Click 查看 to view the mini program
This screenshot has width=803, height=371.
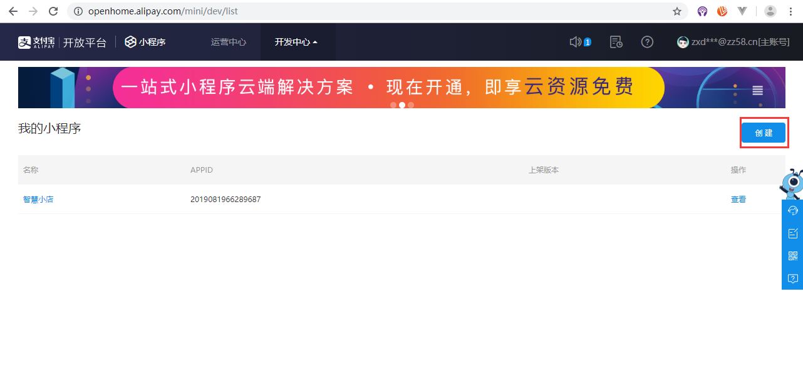(738, 199)
